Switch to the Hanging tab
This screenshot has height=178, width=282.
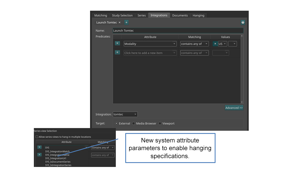[x=199, y=15]
